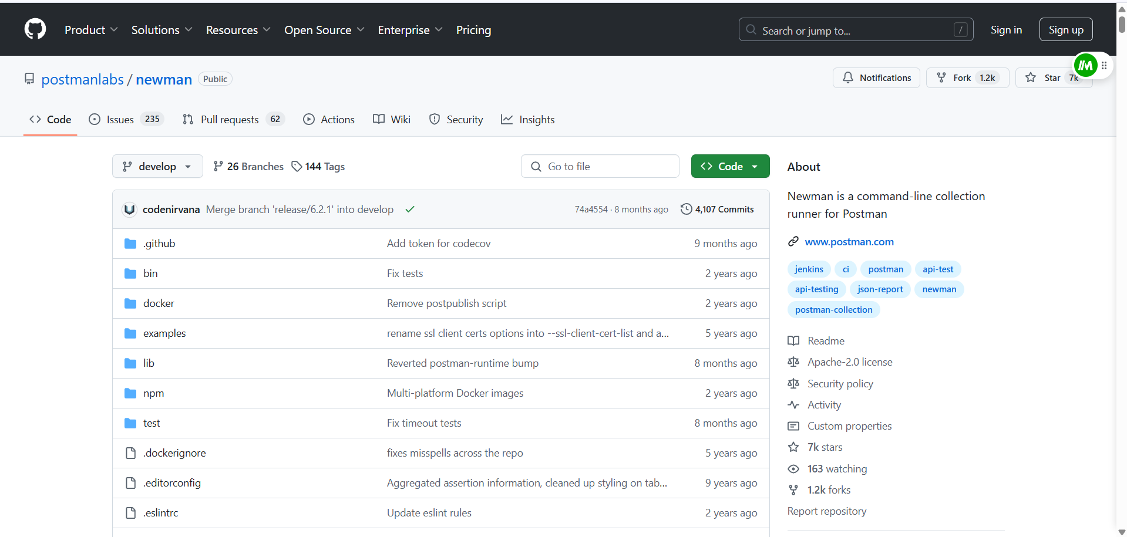Click the history clock icon by Commits
This screenshot has width=1127, height=537.
click(x=686, y=209)
